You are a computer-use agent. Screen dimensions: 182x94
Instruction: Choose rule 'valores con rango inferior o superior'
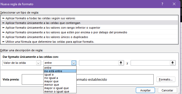[x=89, y=28]
